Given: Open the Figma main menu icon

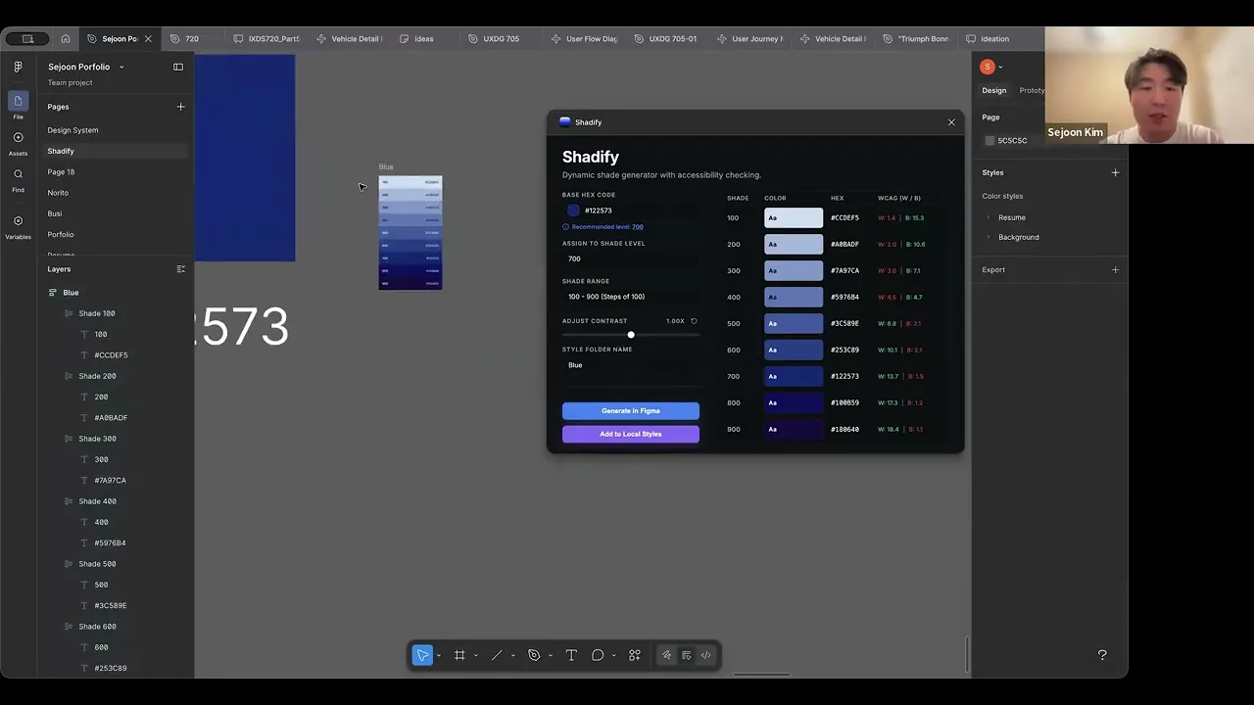Looking at the screenshot, I should coord(18,67).
